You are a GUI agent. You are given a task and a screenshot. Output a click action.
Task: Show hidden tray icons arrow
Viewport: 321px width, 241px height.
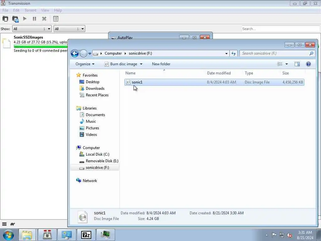[x=266, y=235]
